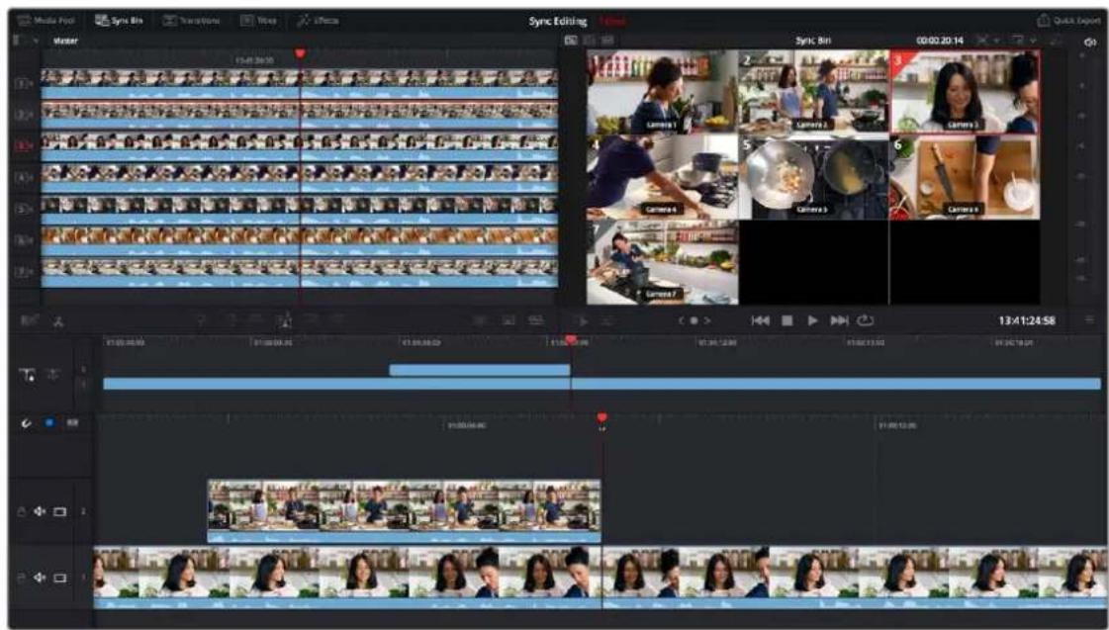Screen dimensions: 1109x630
Task: Select the Camera 2 angle thumbnail
Action: (813, 91)
